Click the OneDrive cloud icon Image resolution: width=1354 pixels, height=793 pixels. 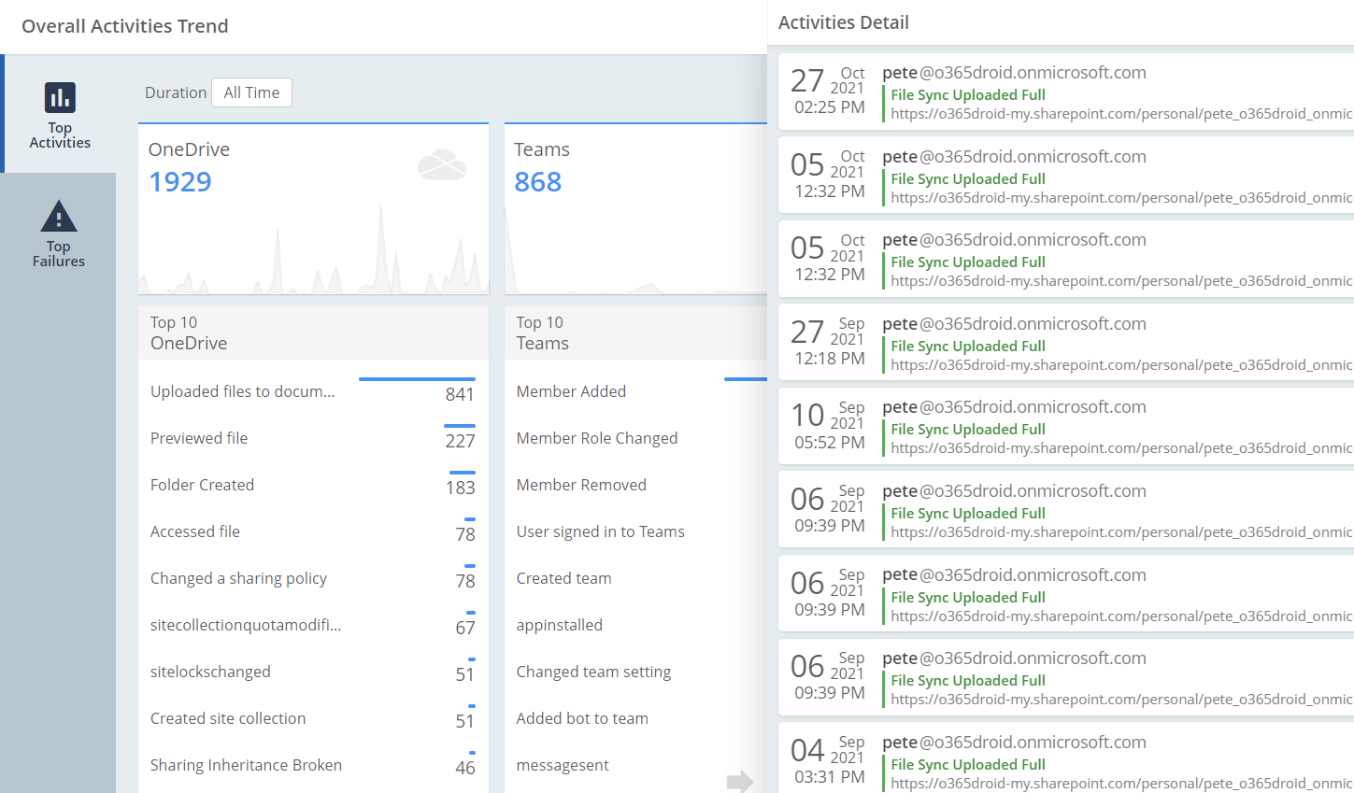tap(442, 163)
